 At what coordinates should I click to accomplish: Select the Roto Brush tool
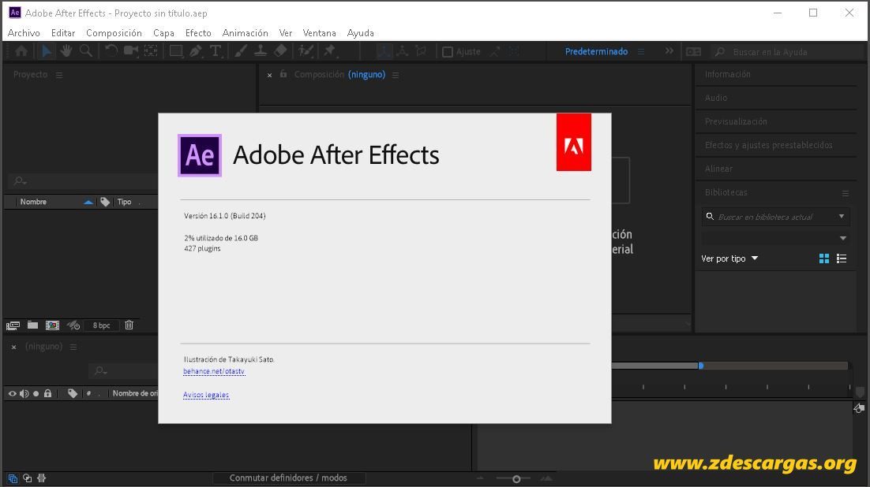(306, 51)
